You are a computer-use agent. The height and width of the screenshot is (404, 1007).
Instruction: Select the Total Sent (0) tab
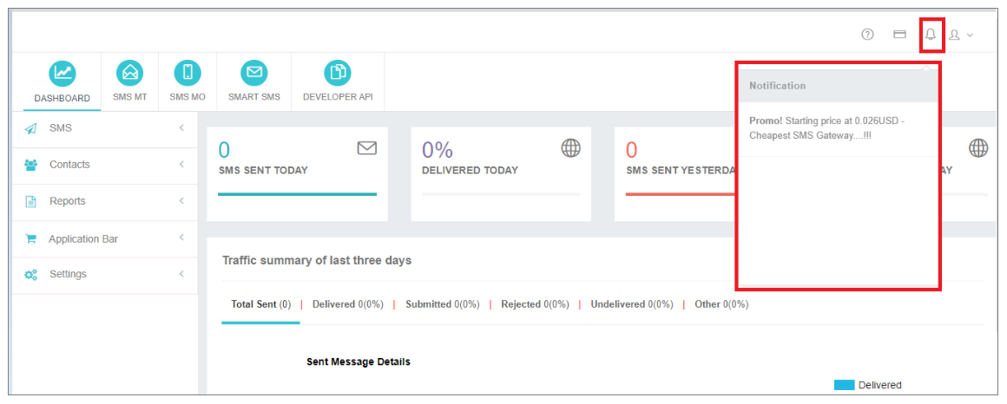(x=260, y=304)
